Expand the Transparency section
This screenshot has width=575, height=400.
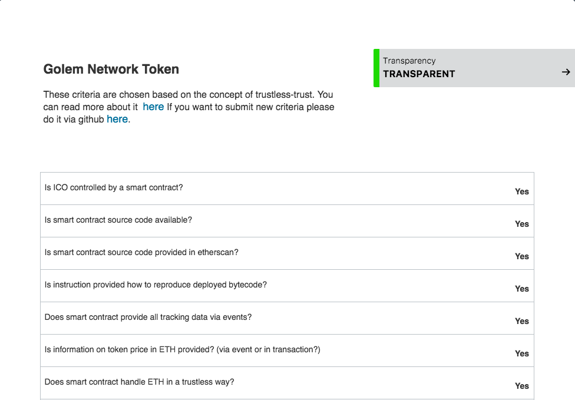(471, 68)
